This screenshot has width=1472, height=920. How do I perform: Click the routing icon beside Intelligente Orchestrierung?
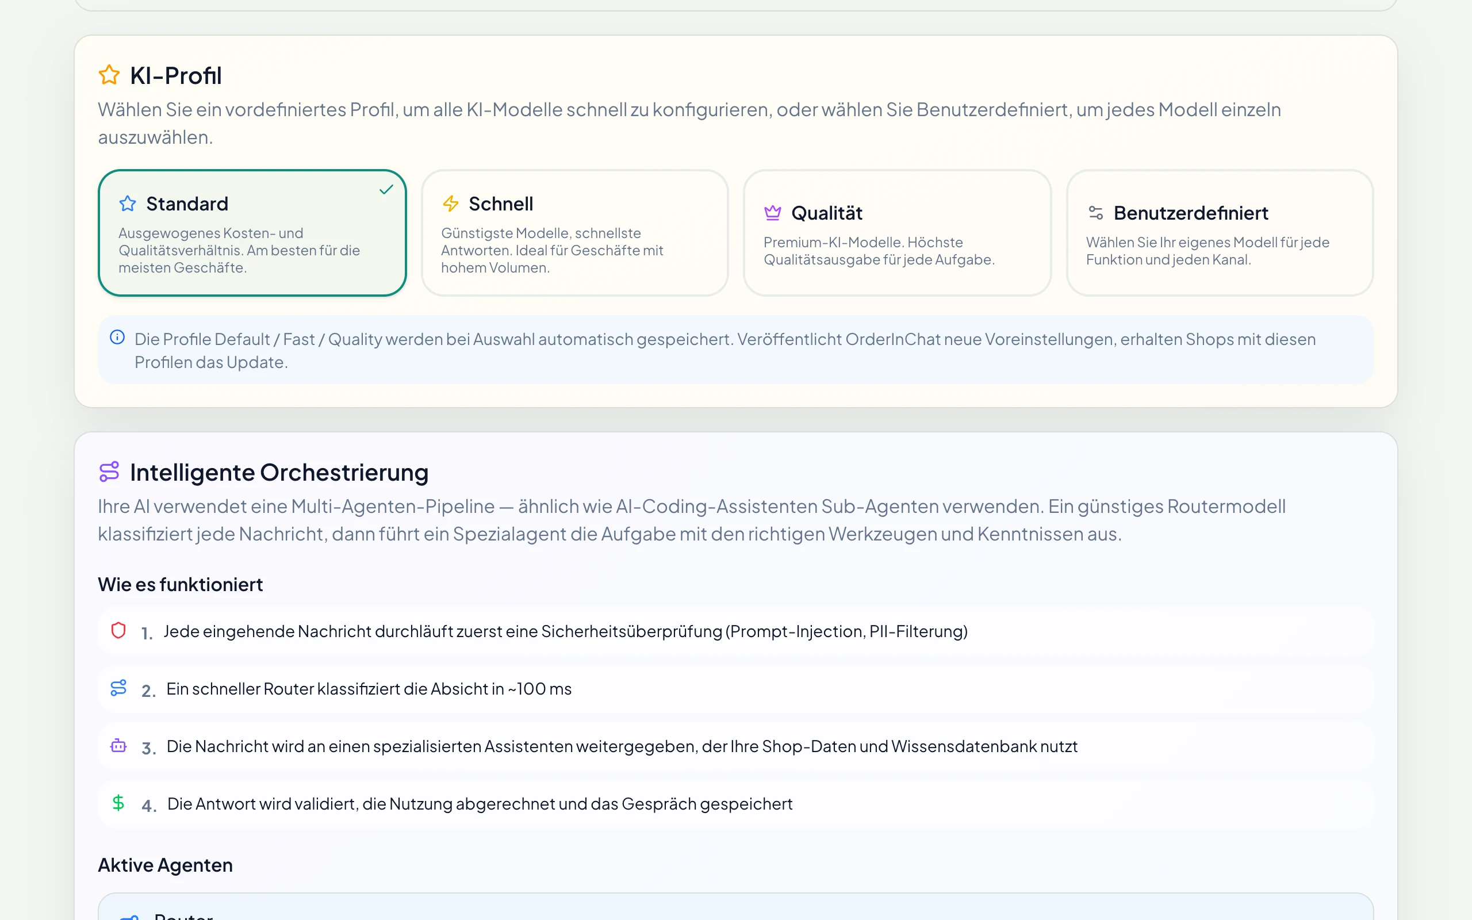pos(109,471)
